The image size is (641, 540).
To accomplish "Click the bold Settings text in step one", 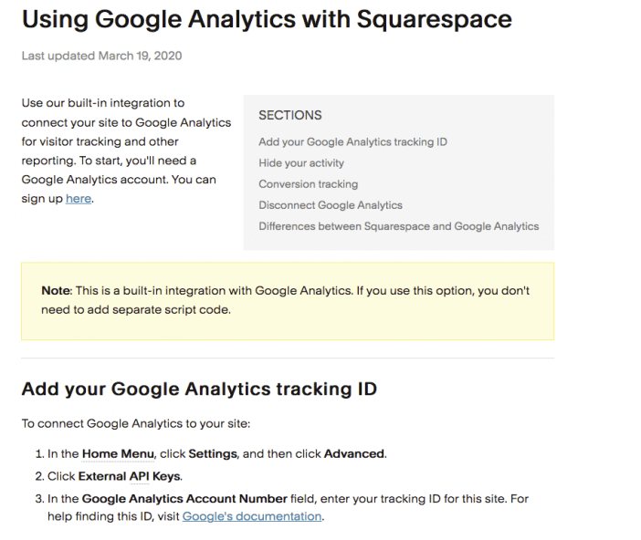I will pos(213,454).
